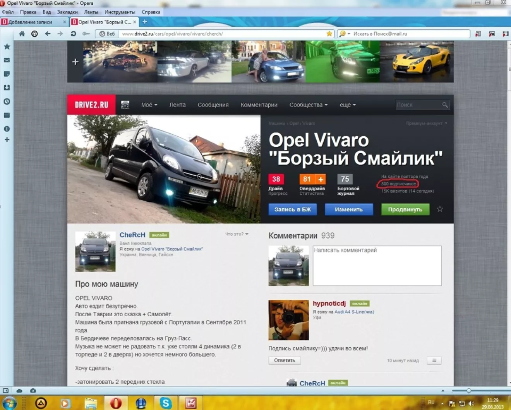Open the Audi A4 S-Line(чка) link

click(354, 312)
